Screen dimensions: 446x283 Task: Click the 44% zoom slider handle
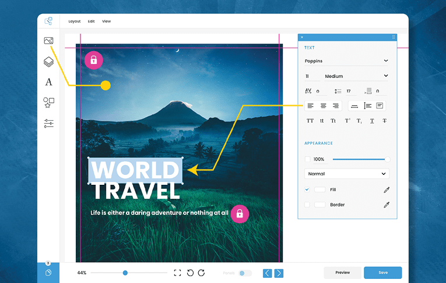tap(125, 273)
